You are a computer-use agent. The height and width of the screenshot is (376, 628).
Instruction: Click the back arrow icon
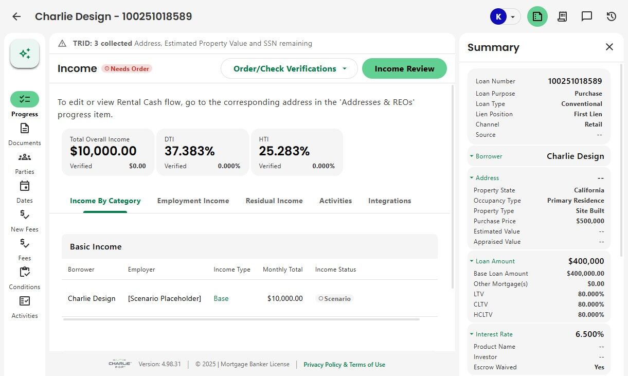coord(16,16)
